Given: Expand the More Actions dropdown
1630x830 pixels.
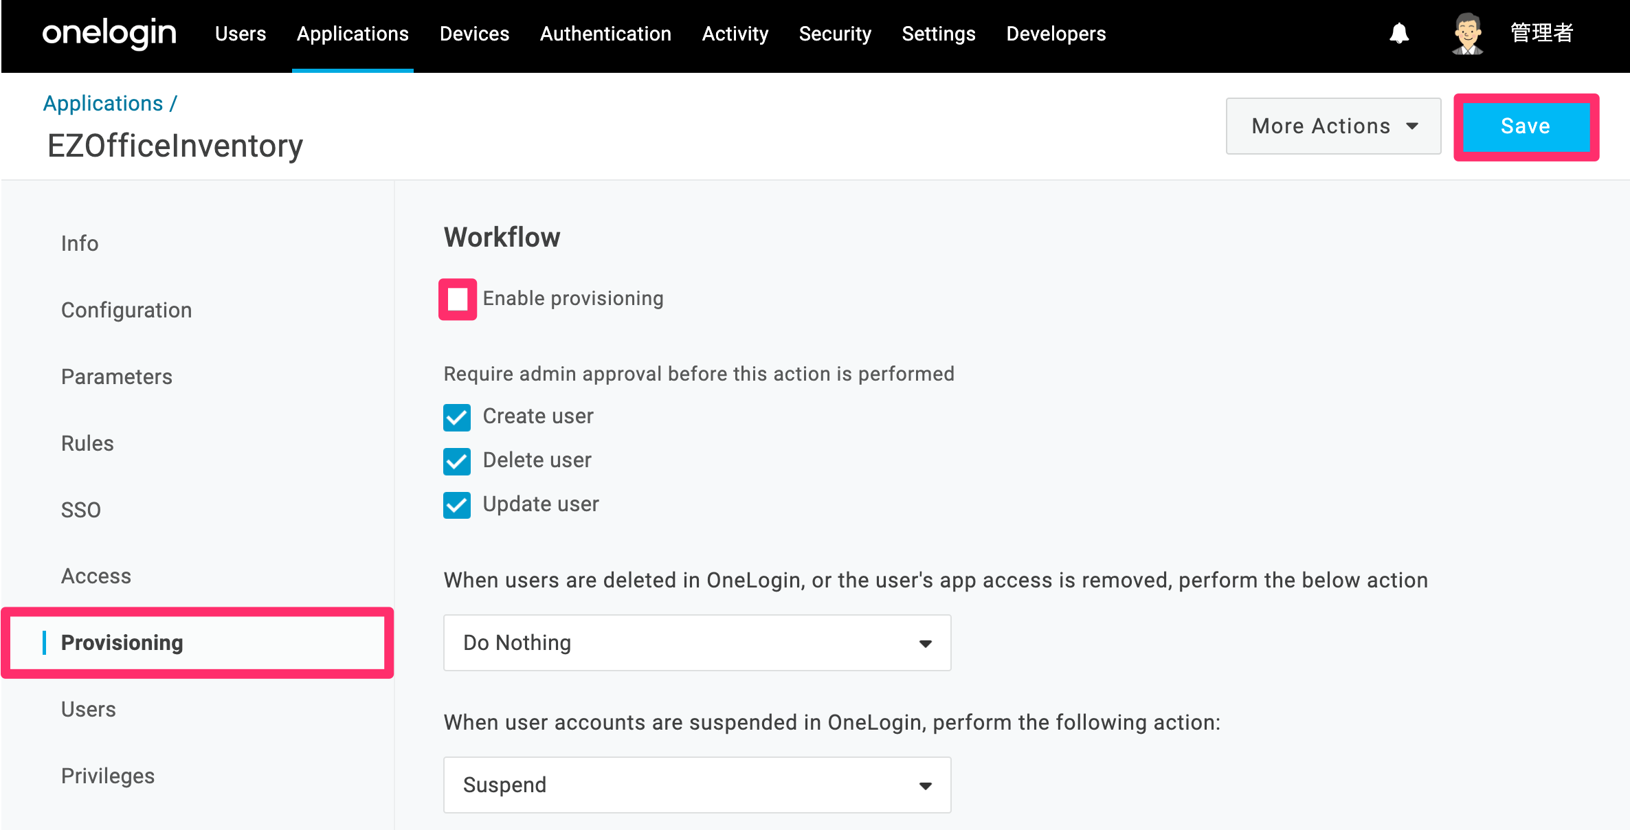Looking at the screenshot, I should coord(1333,126).
